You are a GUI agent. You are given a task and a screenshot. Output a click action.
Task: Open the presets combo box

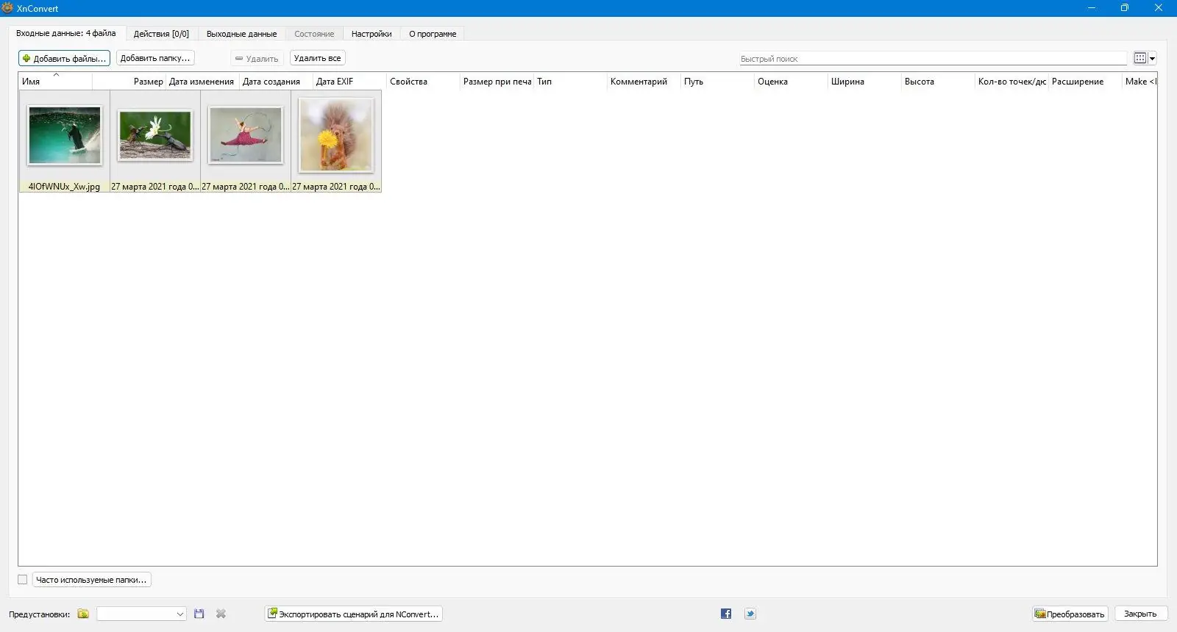pyautogui.click(x=141, y=614)
